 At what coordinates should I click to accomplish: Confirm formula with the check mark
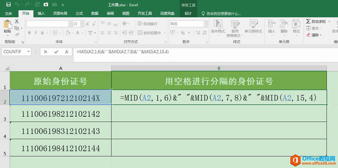[x=56, y=52]
